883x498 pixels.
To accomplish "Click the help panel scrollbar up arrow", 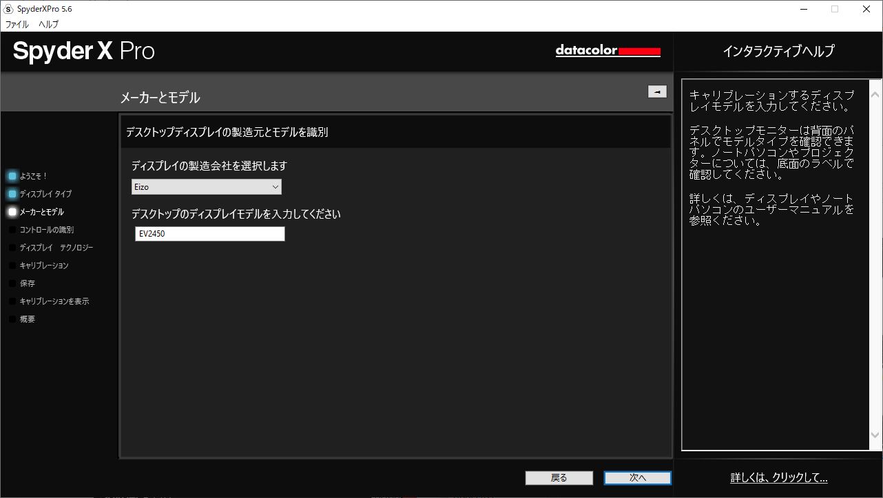I will [875, 94].
